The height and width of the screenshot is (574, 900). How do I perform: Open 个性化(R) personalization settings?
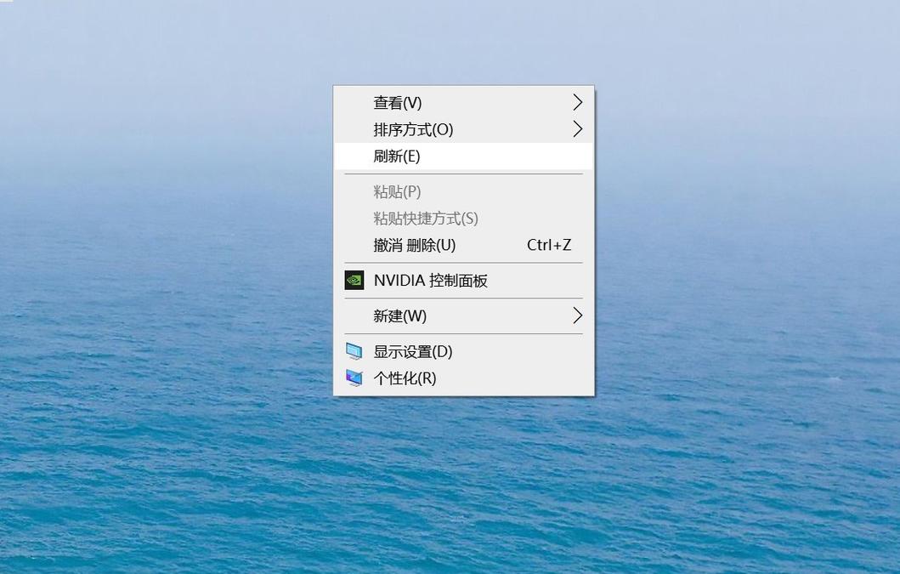pos(464,378)
